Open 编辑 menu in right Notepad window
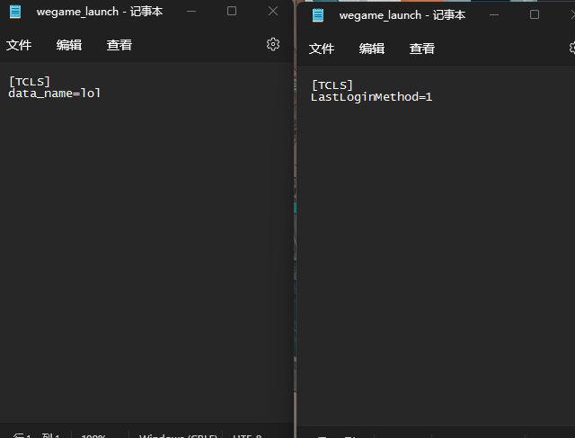 (372, 49)
